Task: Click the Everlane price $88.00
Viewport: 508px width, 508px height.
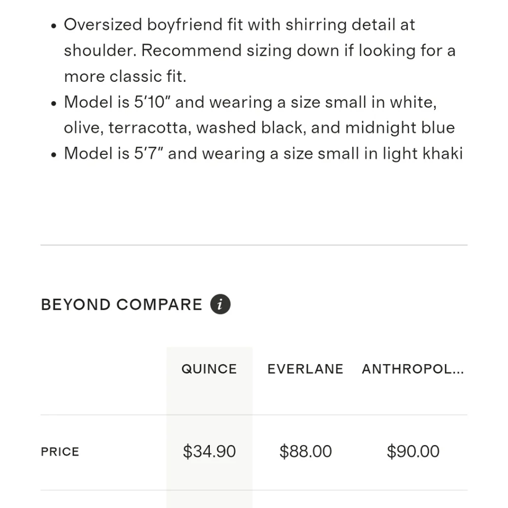Action: pyautogui.click(x=305, y=451)
